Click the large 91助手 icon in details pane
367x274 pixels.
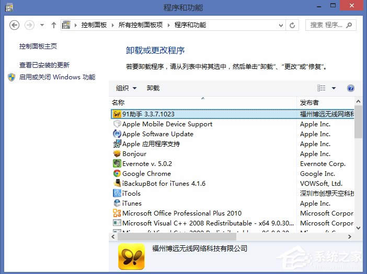click(131, 256)
